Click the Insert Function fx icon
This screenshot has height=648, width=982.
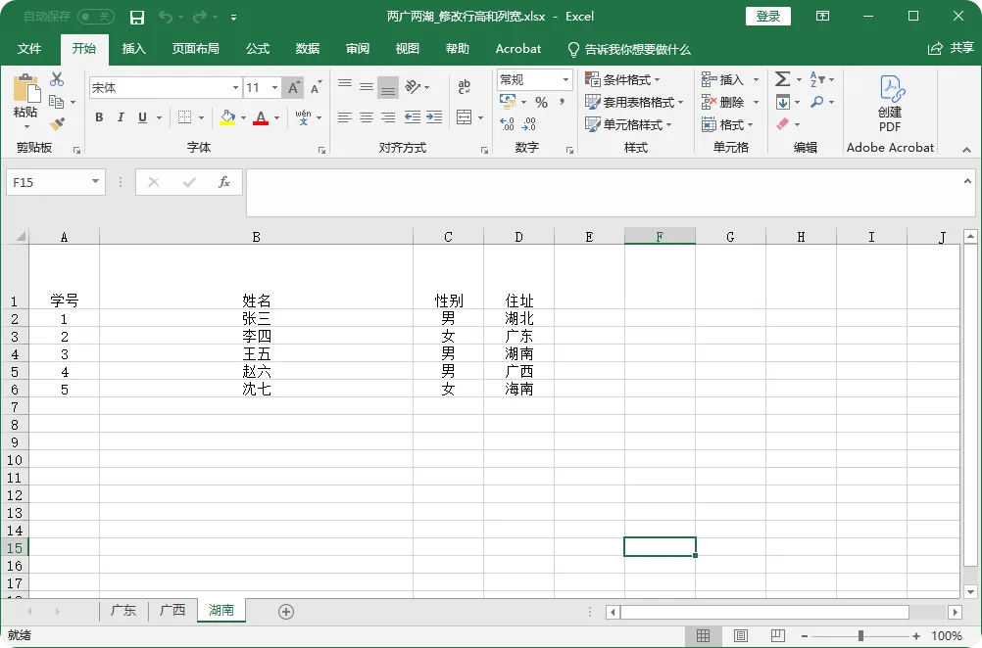pos(223,182)
